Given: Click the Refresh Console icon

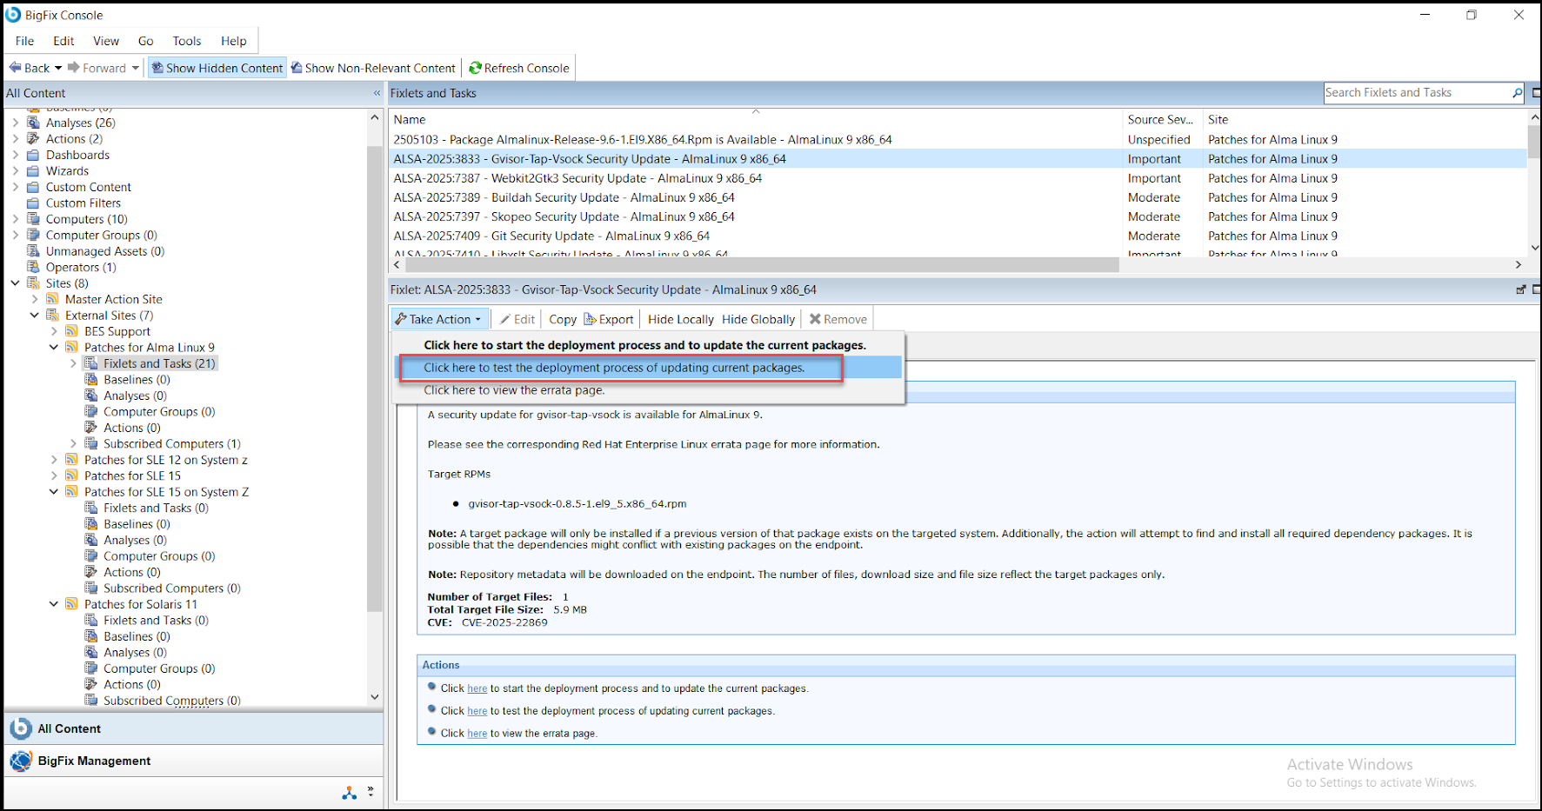Looking at the screenshot, I should click(x=475, y=68).
